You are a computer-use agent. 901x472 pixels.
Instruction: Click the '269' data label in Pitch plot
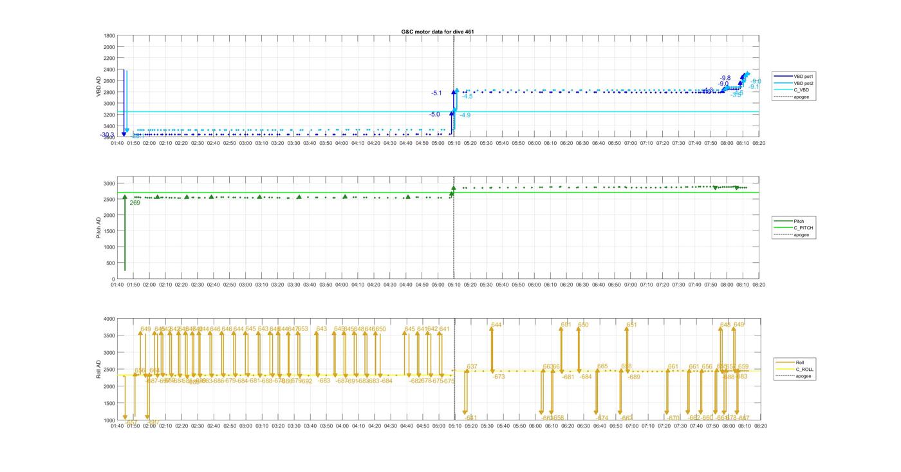pyautogui.click(x=135, y=203)
